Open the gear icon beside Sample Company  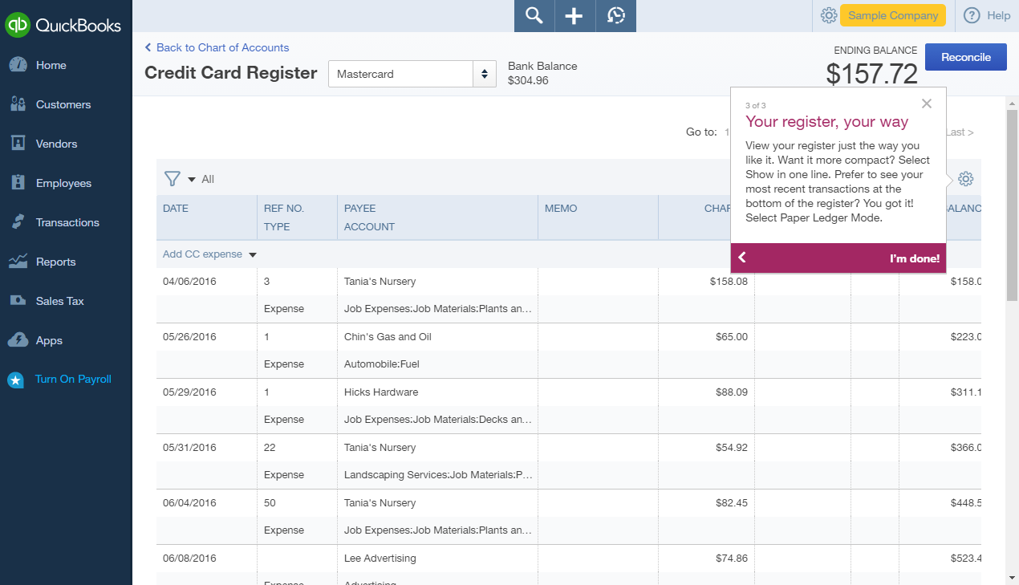pos(829,15)
